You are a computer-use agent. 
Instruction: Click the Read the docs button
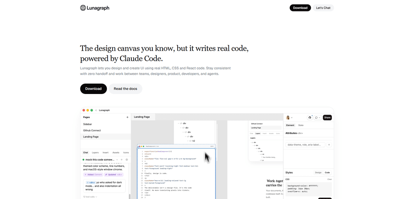(125, 89)
